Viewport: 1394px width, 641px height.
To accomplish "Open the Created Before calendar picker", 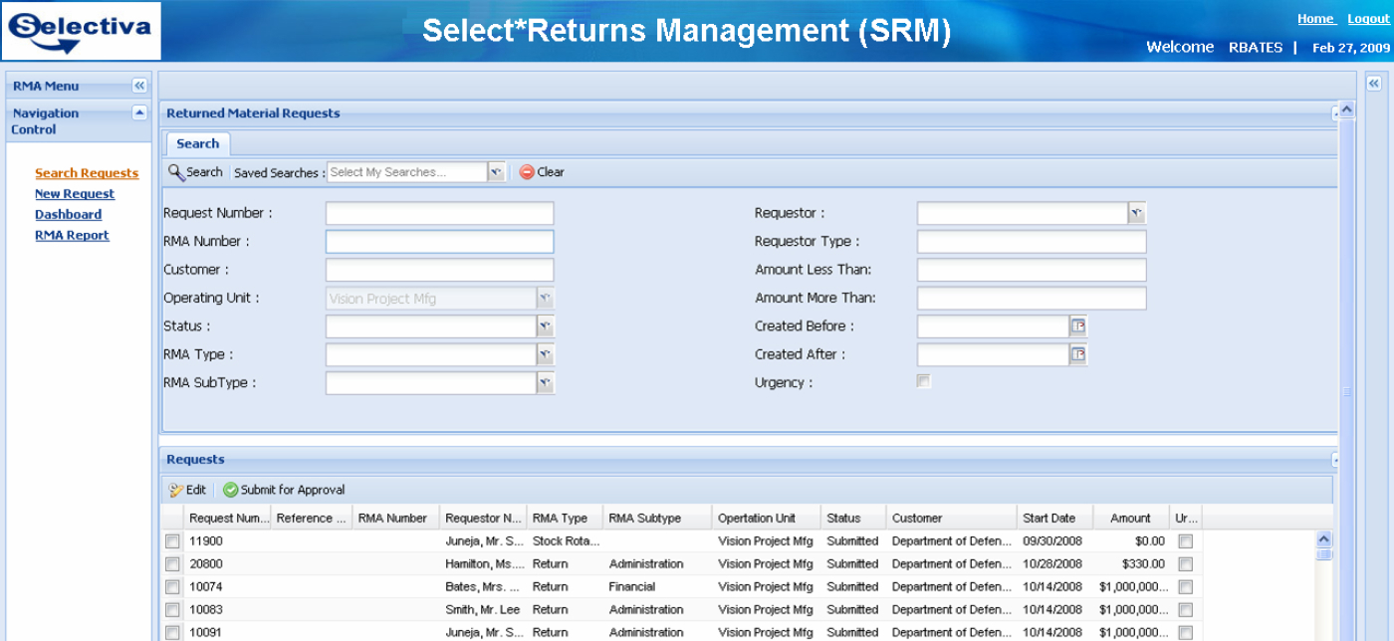I will coord(1078,326).
